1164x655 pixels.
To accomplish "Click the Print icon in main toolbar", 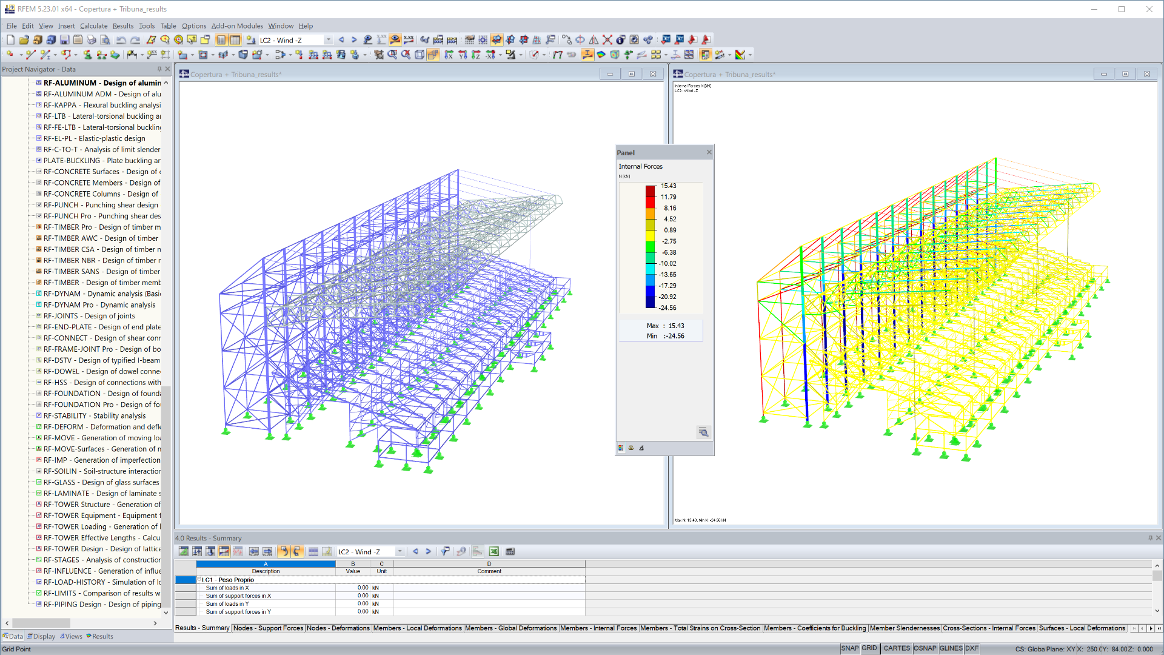I will pyautogui.click(x=92, y=40).
